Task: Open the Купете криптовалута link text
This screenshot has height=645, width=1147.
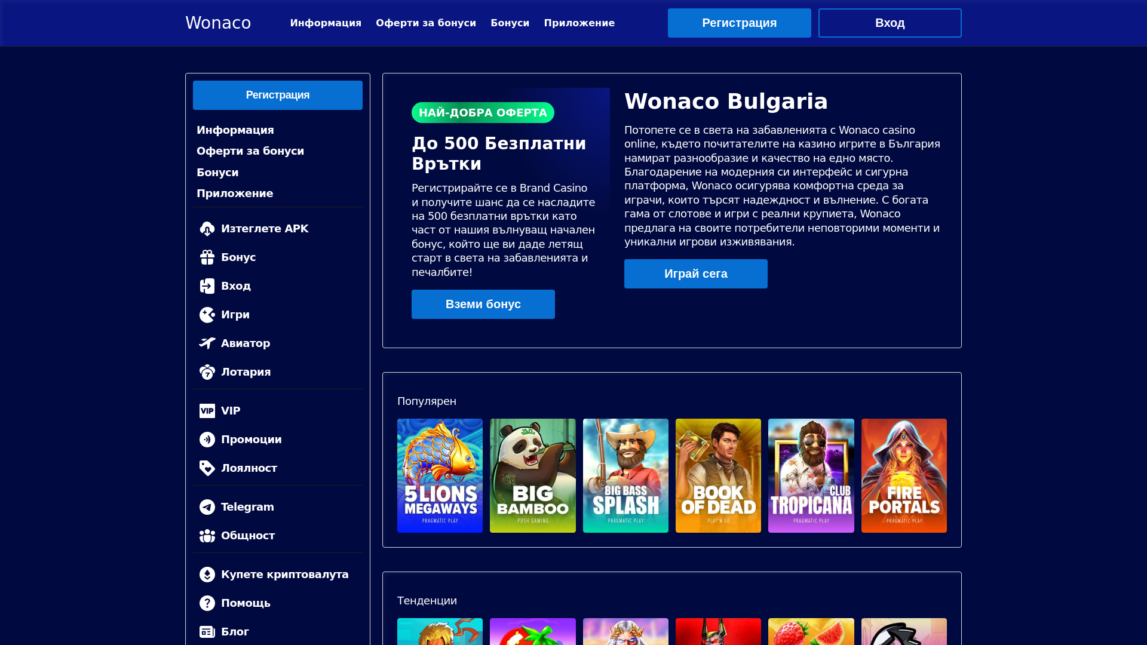Action: (x=285, y=575)
